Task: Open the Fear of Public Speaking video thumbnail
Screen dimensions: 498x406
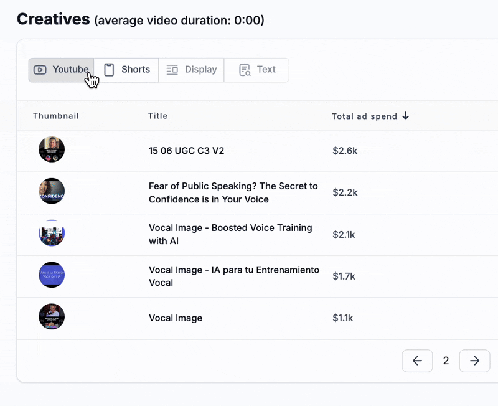Action: coord(52,192)
